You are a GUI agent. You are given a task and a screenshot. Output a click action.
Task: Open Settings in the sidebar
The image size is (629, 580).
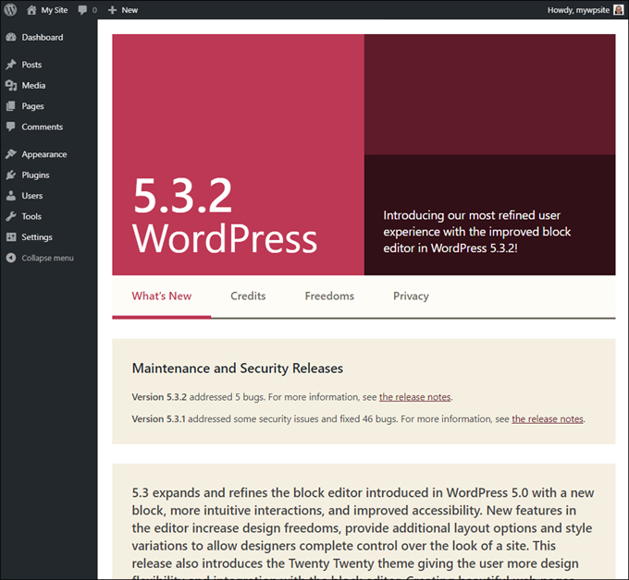(37, 237)
